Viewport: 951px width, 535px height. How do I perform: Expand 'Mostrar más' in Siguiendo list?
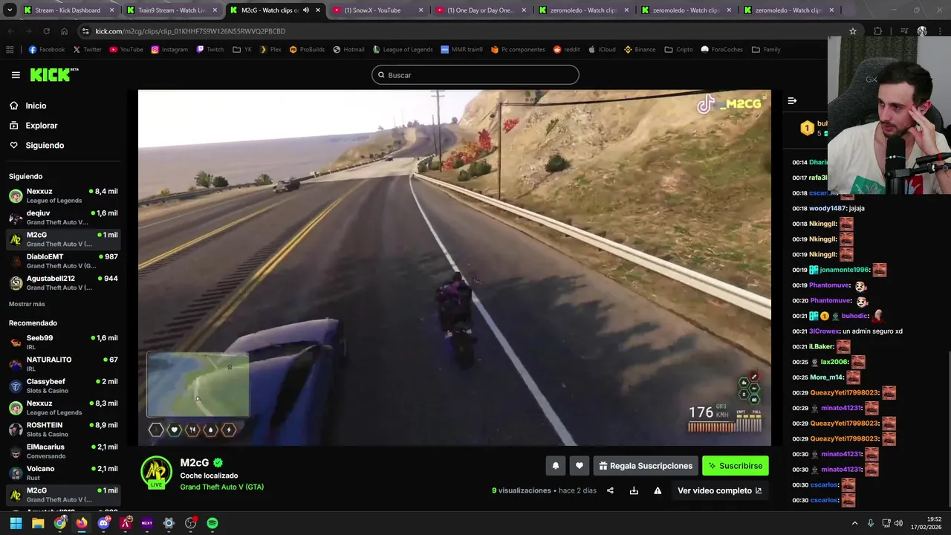(27, 304)
